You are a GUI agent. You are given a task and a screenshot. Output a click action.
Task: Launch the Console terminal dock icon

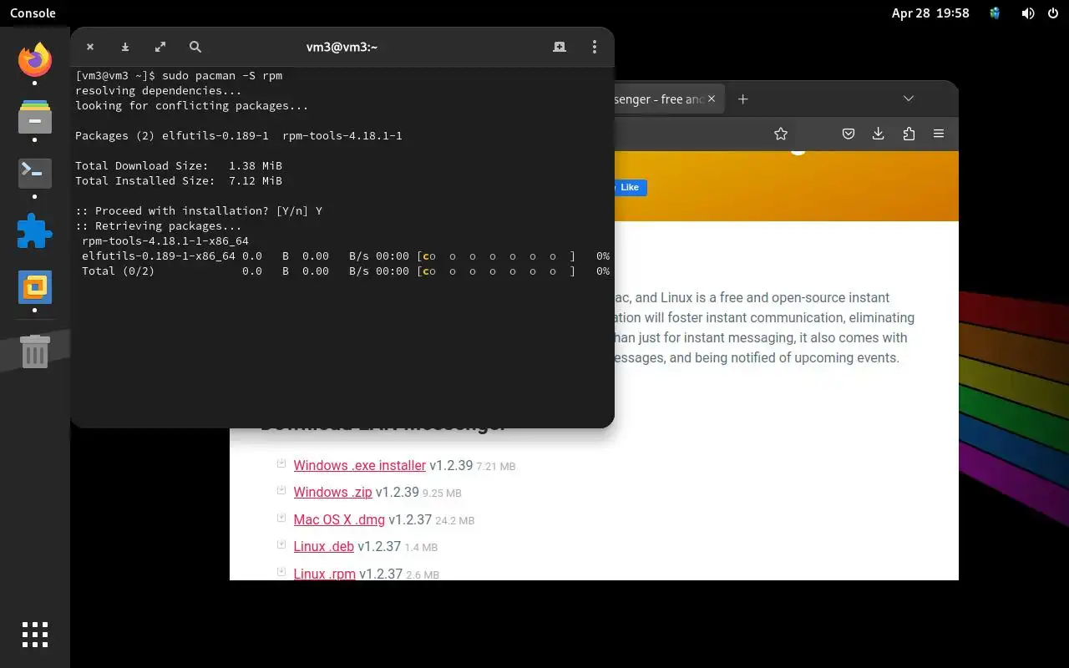(35, 173)
